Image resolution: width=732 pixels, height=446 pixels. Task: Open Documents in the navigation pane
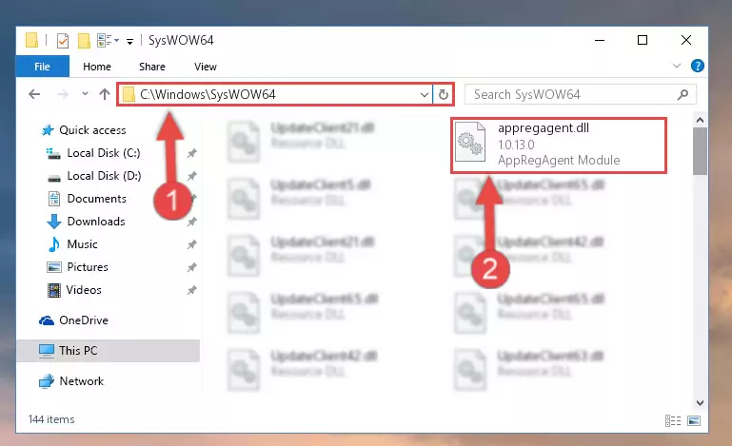coord(97,199)
